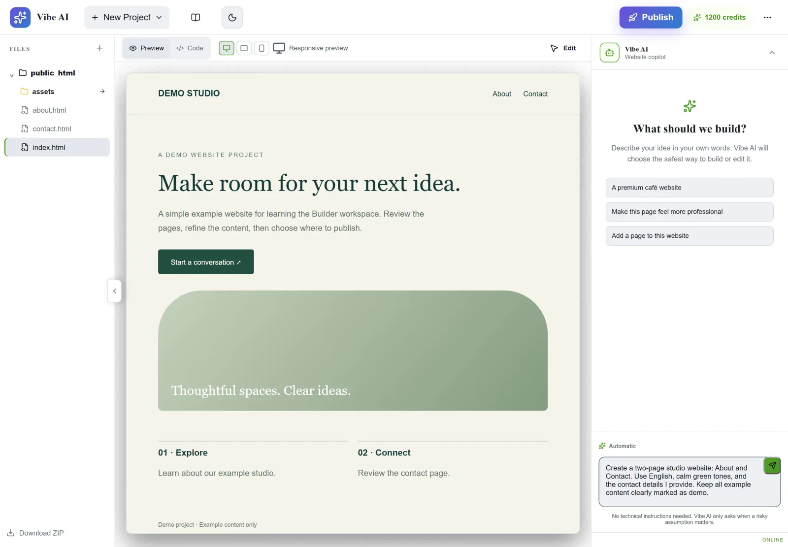Select mobile viewport preview
Image resolution: width=788 pixels, height=547 pixels.
point(262,48)
